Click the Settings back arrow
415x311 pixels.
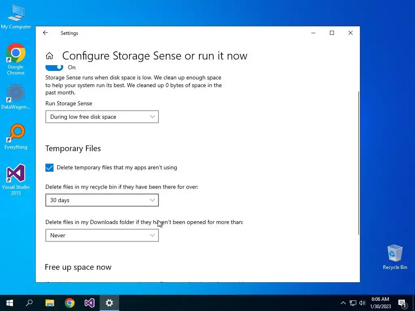pyautogui.click(x=45, y=33)
